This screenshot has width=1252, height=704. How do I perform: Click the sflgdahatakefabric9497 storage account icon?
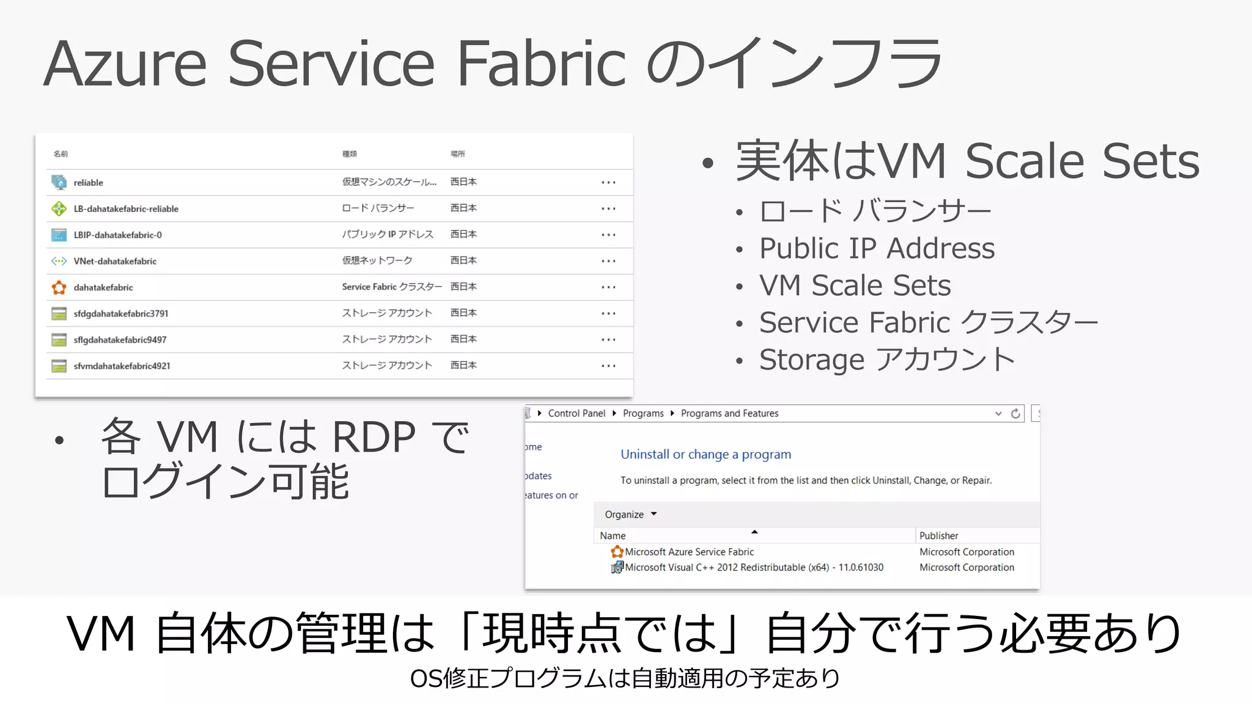coord(59,340)
